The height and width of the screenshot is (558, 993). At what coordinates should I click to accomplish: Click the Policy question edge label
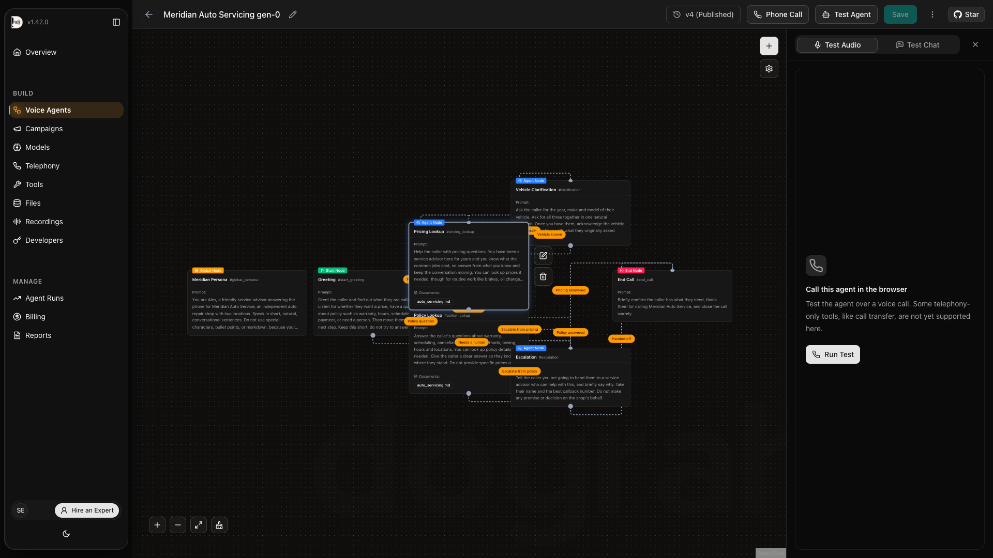(x=420, y=321)
